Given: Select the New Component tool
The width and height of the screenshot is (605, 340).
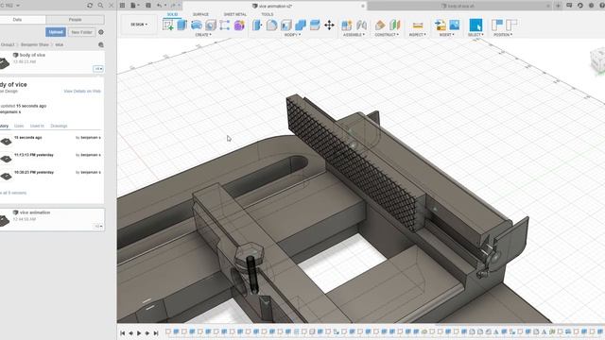Looking at the screenshot, I should click(x=347, y=25).
